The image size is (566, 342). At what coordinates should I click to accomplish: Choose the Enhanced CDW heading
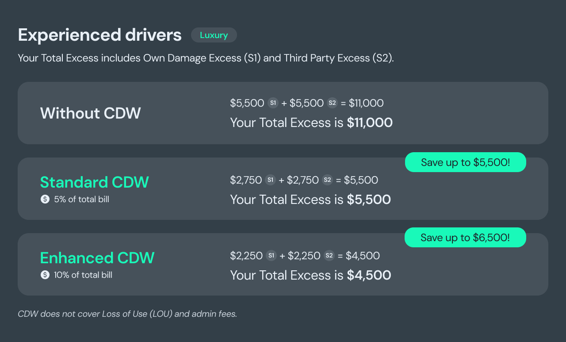pos(97,258)
